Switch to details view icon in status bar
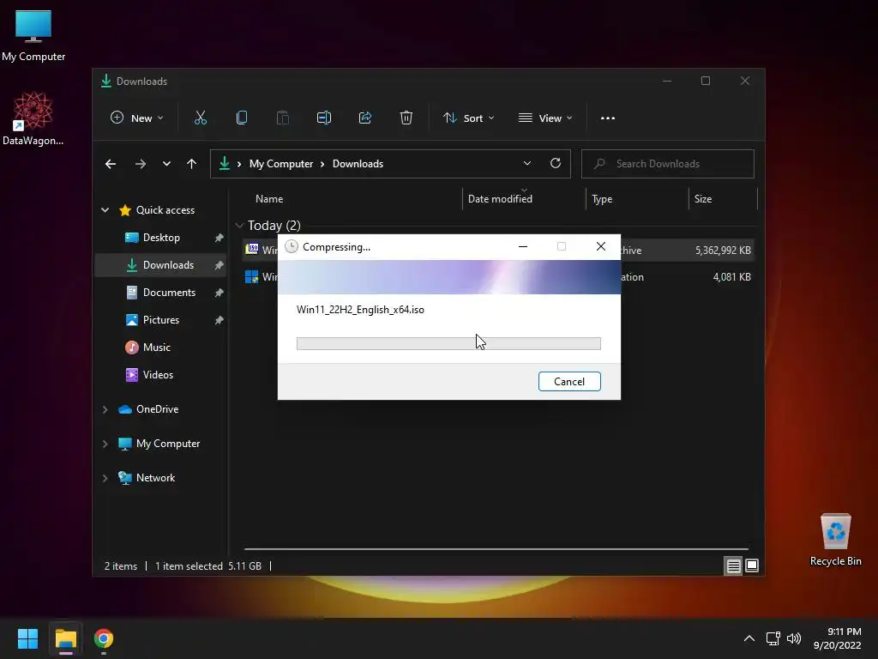 click(734, 566)
